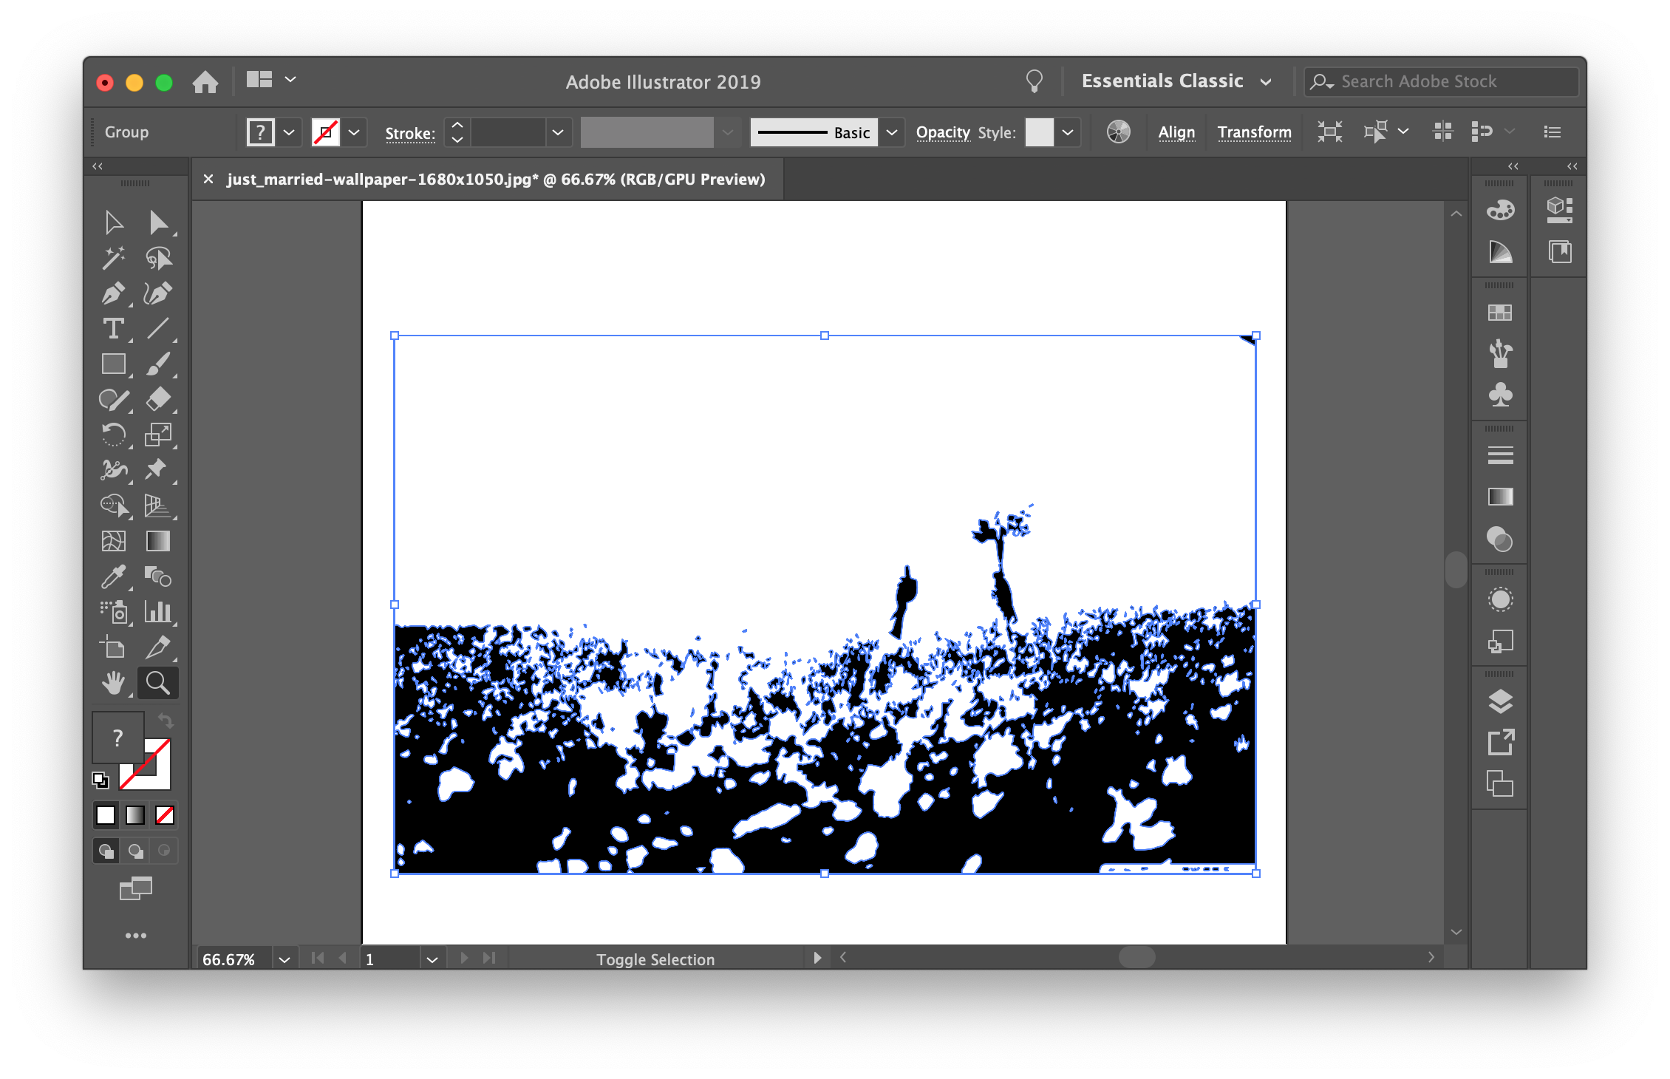
Task: Switch fill mode to Gradient
Action: click(x=135, y=815)
